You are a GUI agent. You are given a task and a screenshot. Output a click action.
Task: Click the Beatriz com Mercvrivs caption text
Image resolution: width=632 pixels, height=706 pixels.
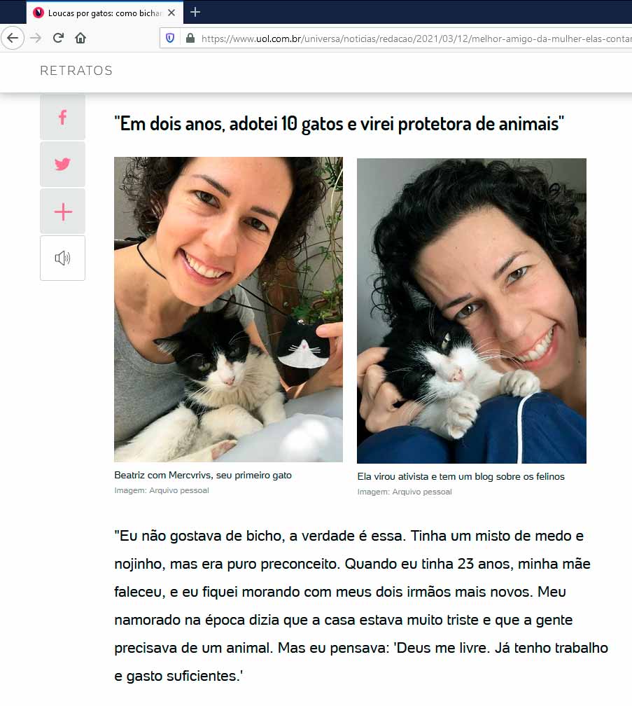tap(203, 475)
